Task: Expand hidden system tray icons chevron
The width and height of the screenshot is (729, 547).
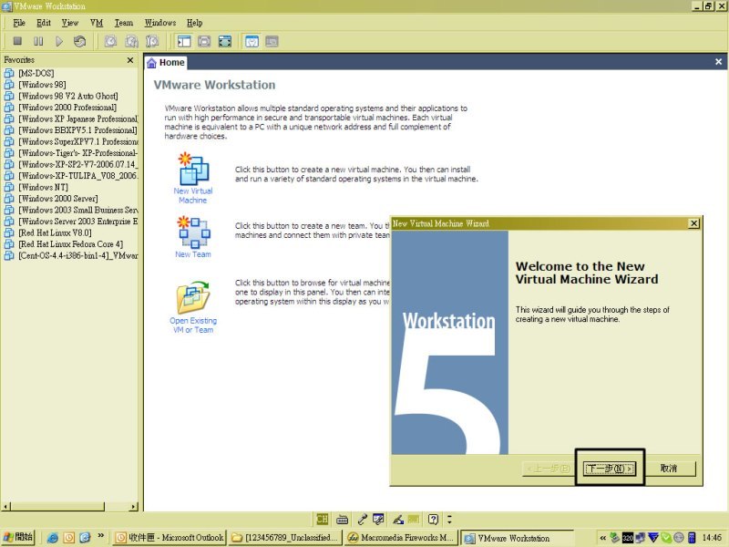Action: click(x=602, y=538)
